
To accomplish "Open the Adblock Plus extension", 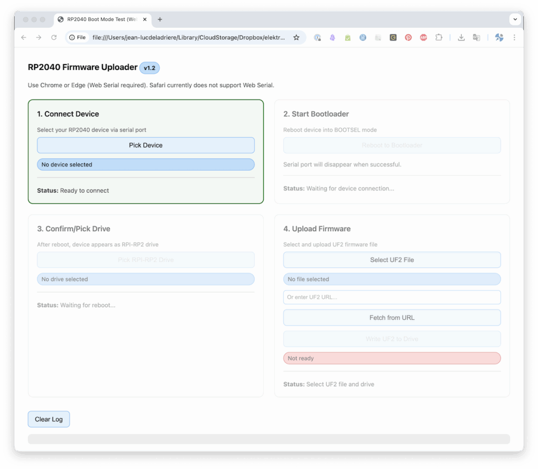I will (423, 38).
